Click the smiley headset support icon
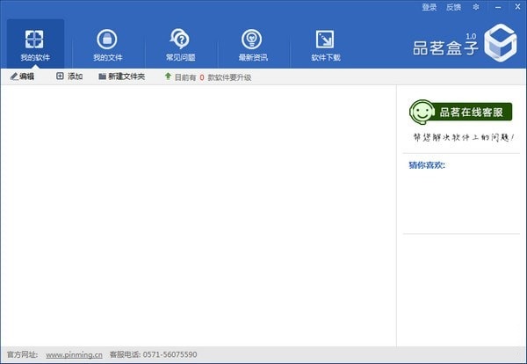Screen dimensions: 527x364 coord(422,112)
